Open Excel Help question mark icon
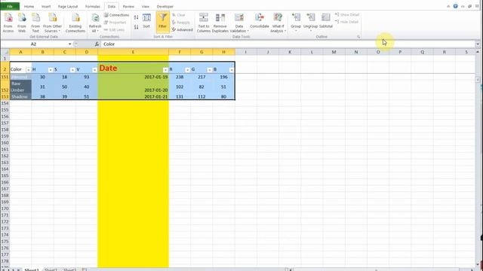 [455, 6]
